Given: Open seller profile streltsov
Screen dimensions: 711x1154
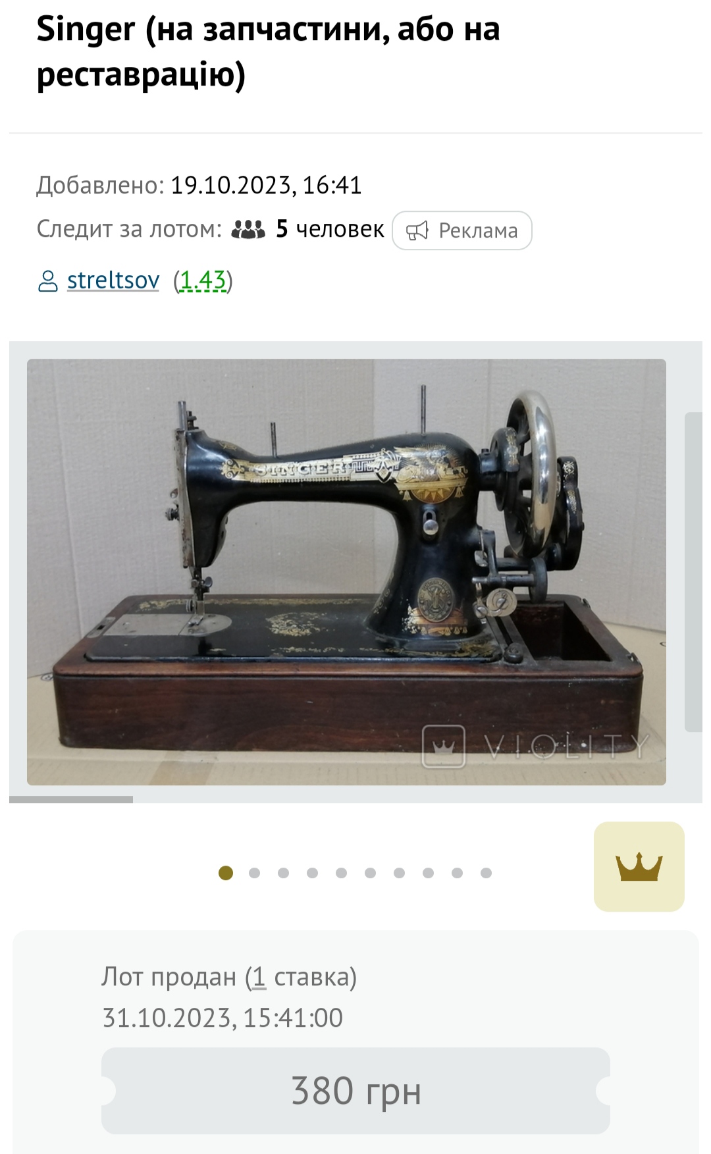Looking at the screenshot, I should click(x=113, y=280).
